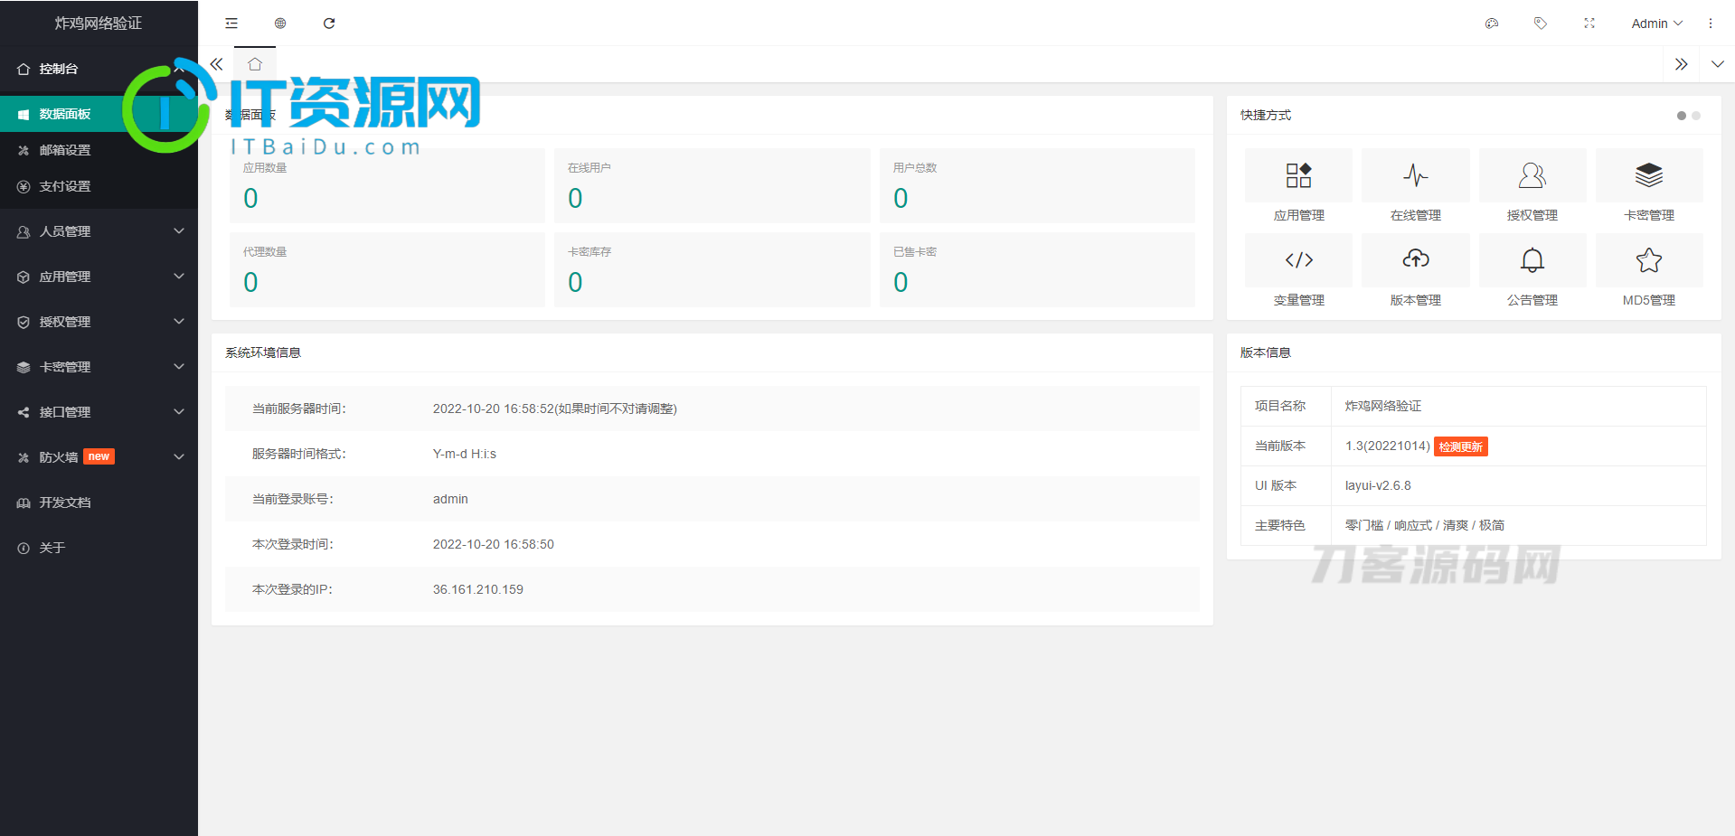Click the Y-m-d H:i:s format value

[465, 454]
